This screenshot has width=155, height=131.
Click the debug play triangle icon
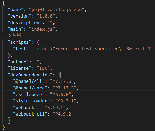pyautogui.click(x=10, y=35)
